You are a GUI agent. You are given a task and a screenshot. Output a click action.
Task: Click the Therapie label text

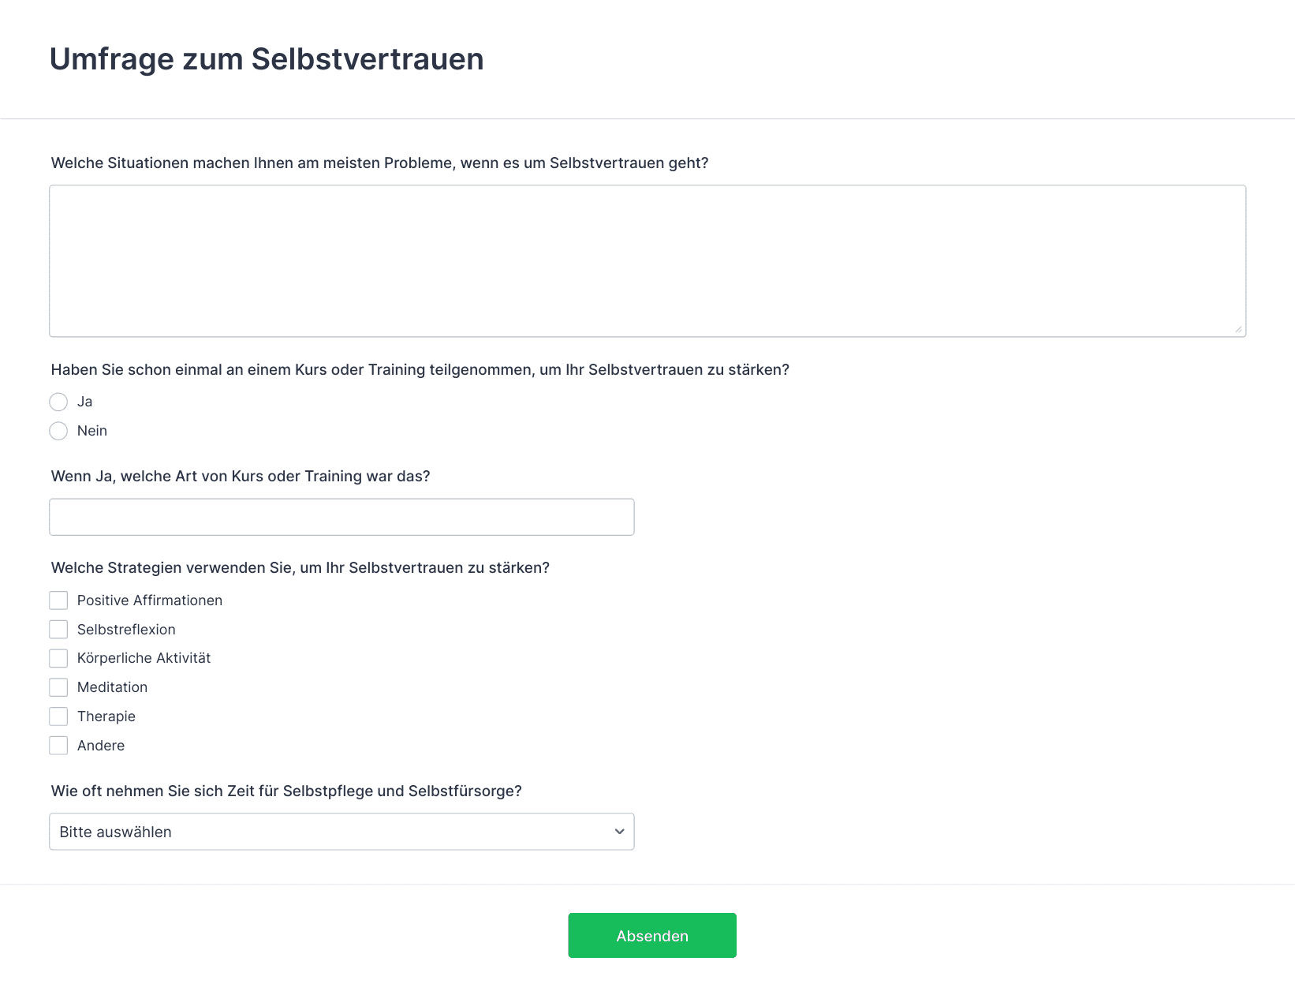click(106, 716)
